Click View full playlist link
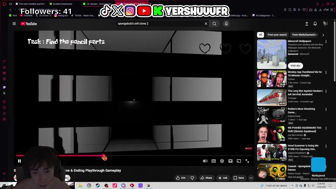Viewport: 336px width, 189px height. coord(296,177)
